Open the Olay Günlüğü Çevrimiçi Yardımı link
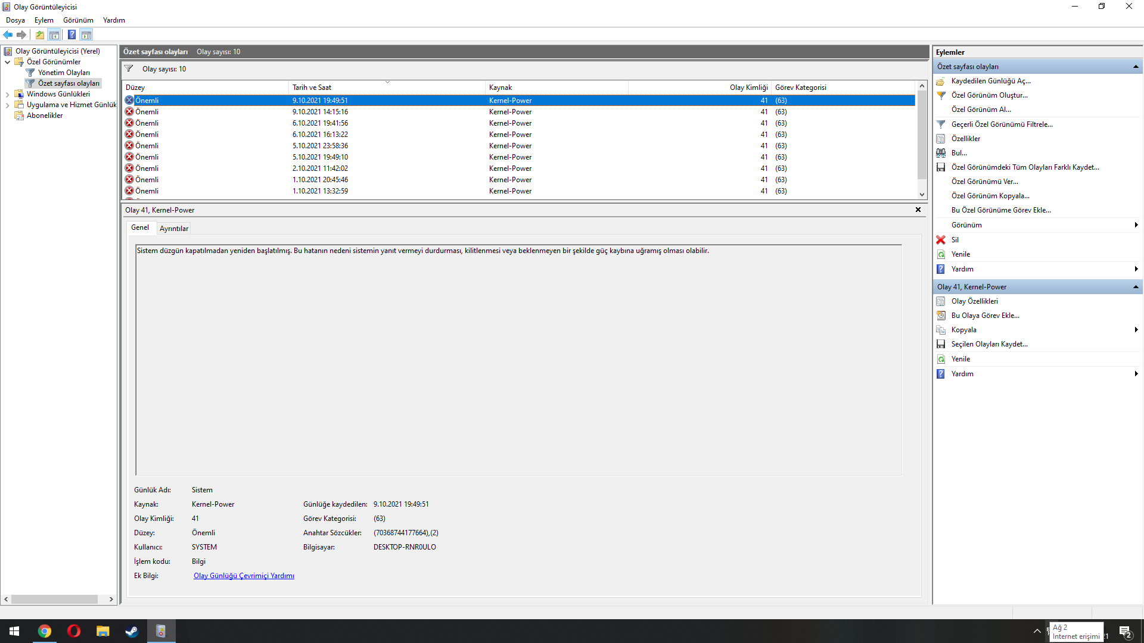Image resolution: width=1144 pixels, height=643 pixels. 244,576
